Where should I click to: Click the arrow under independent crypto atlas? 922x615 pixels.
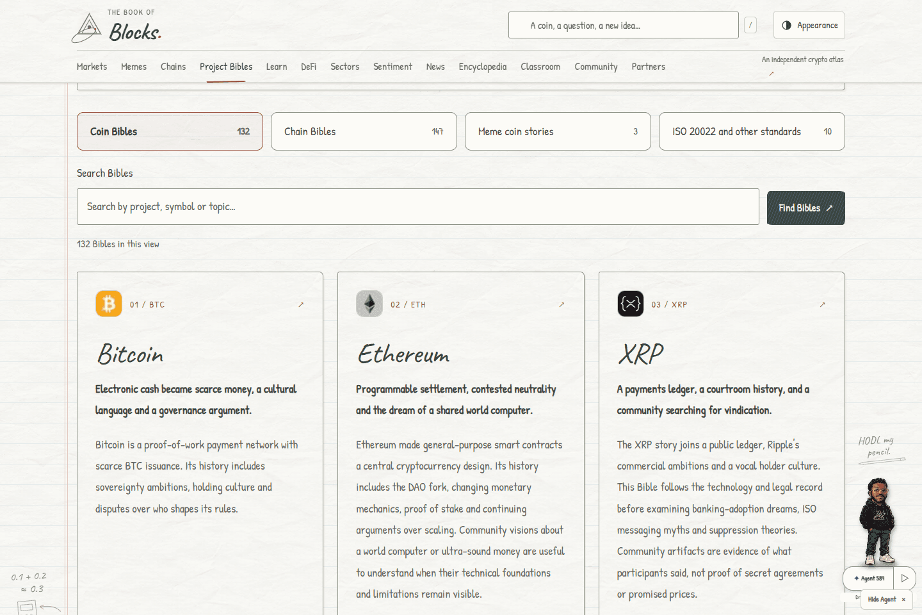click(x=772, y=74)
